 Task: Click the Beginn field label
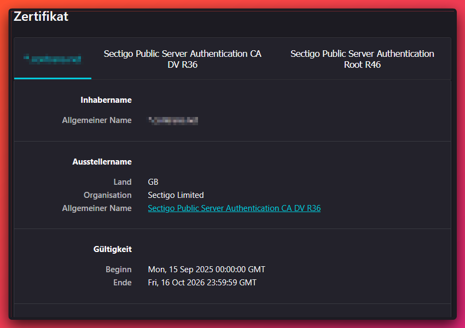click(x=118, y=270)
